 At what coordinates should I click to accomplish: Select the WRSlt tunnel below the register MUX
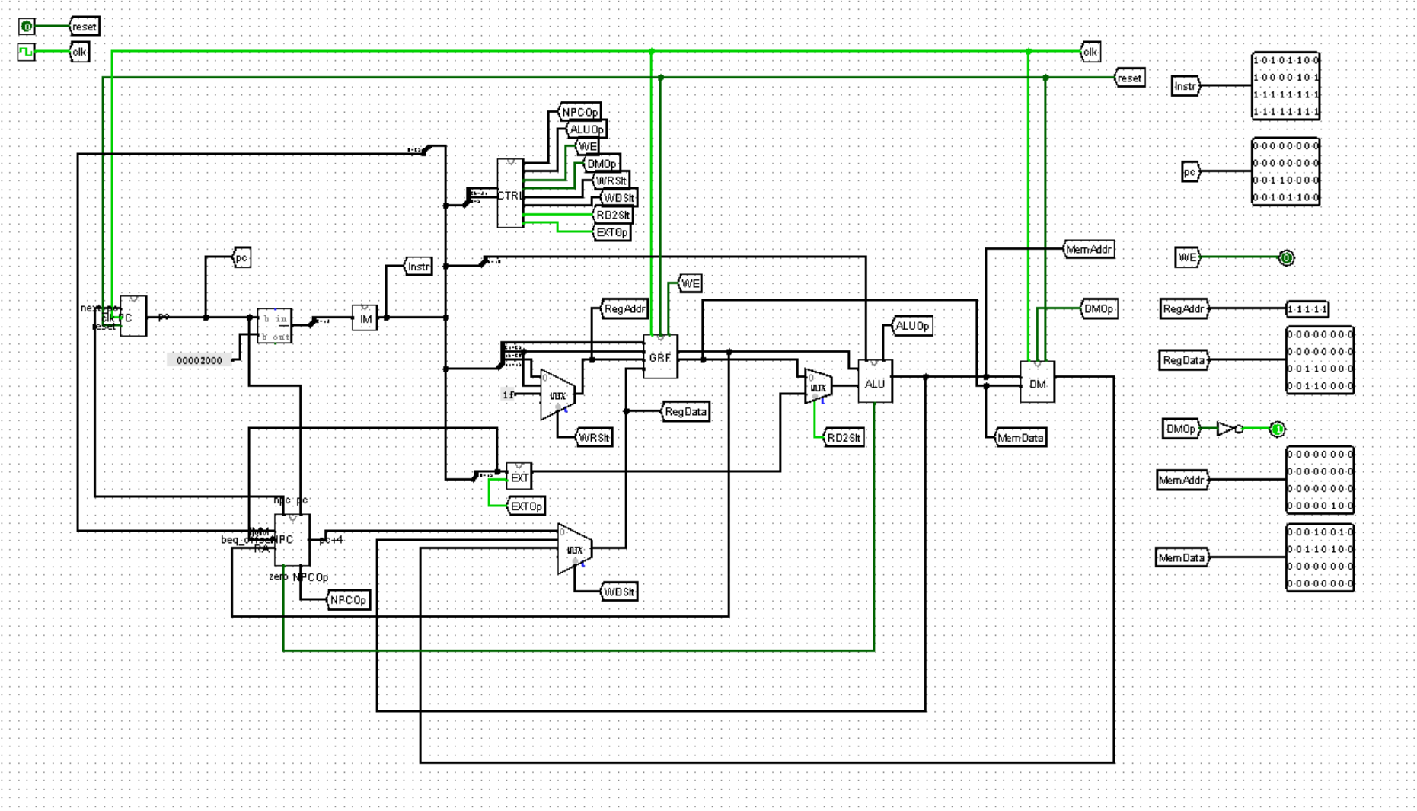(x=594, y=438)
